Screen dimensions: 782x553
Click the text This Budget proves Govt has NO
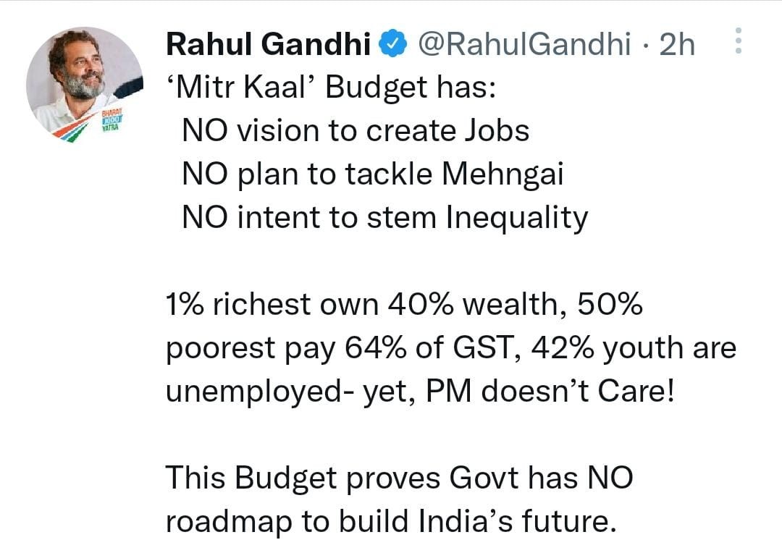[x=400, y=478]
